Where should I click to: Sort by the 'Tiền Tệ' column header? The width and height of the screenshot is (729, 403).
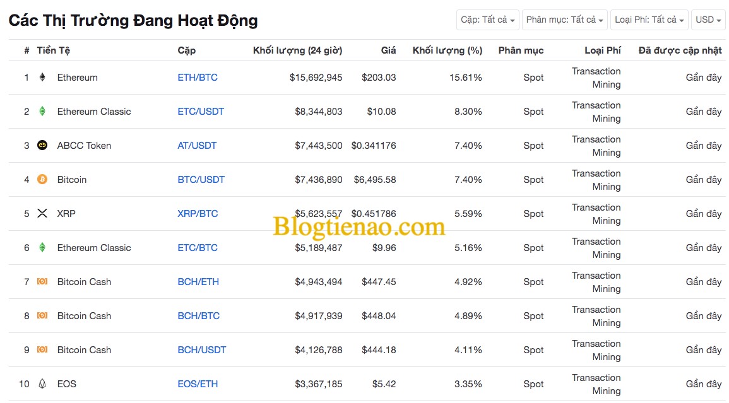point(54,50)
